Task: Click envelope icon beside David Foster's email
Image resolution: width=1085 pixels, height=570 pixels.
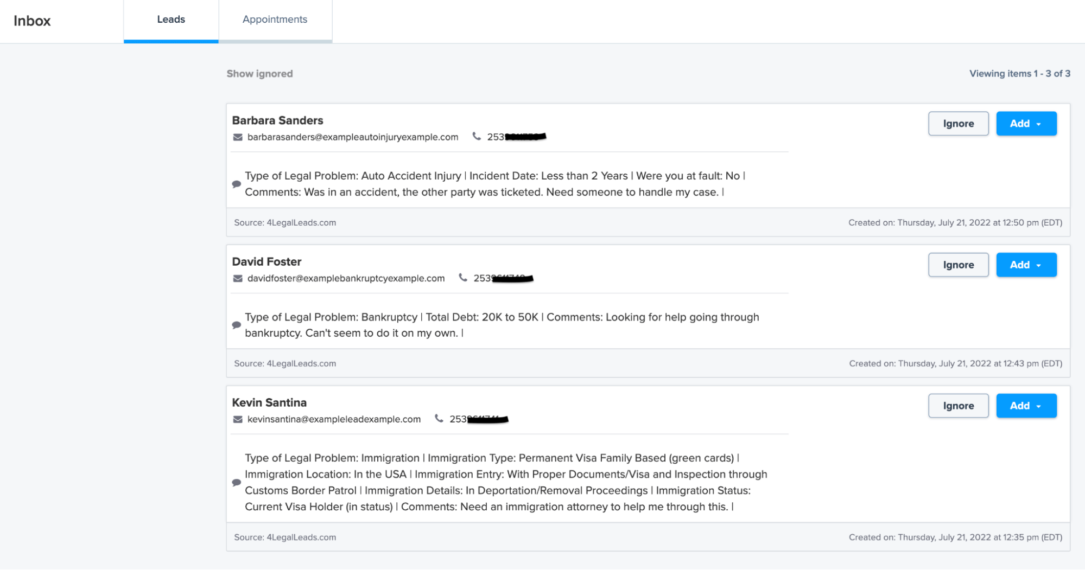Action: tap(238, 278)
